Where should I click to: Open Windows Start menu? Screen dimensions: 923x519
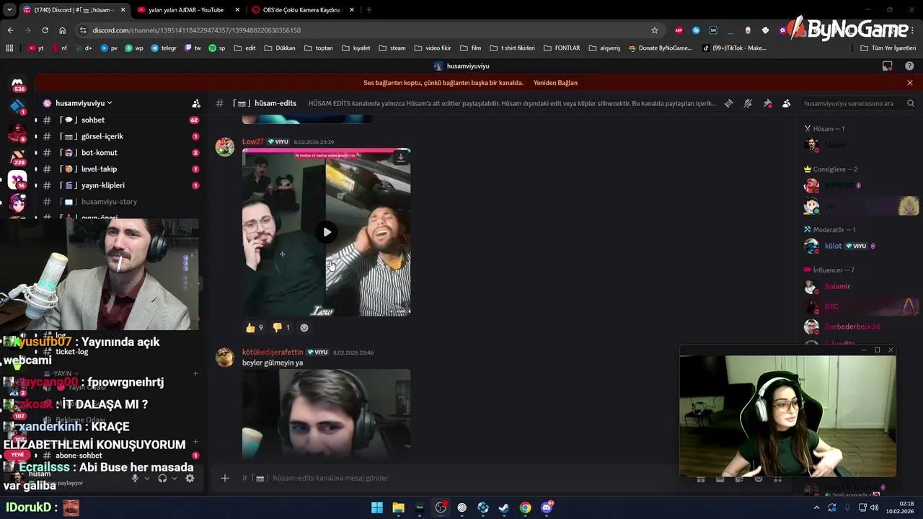click(377, 507)
